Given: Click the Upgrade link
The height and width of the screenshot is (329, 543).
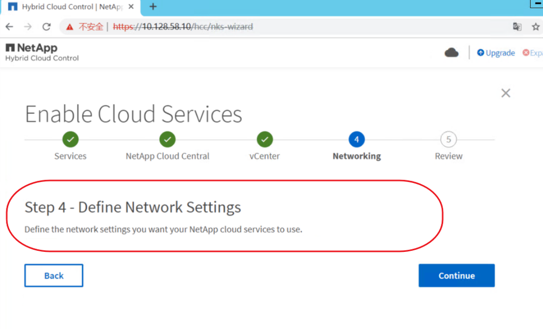Looking at the screenshot, I should tap(496, 53).
